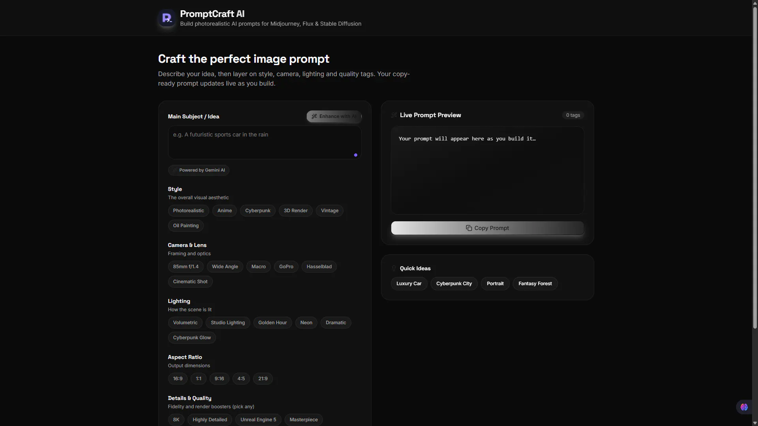Add the Cinematic Shot tag
The image size is (758, 426).
tap(190, 282)
